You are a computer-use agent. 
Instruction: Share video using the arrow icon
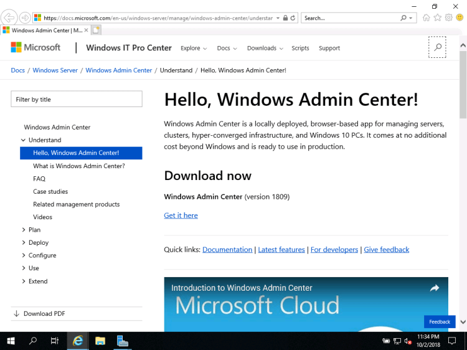(434, 288)
